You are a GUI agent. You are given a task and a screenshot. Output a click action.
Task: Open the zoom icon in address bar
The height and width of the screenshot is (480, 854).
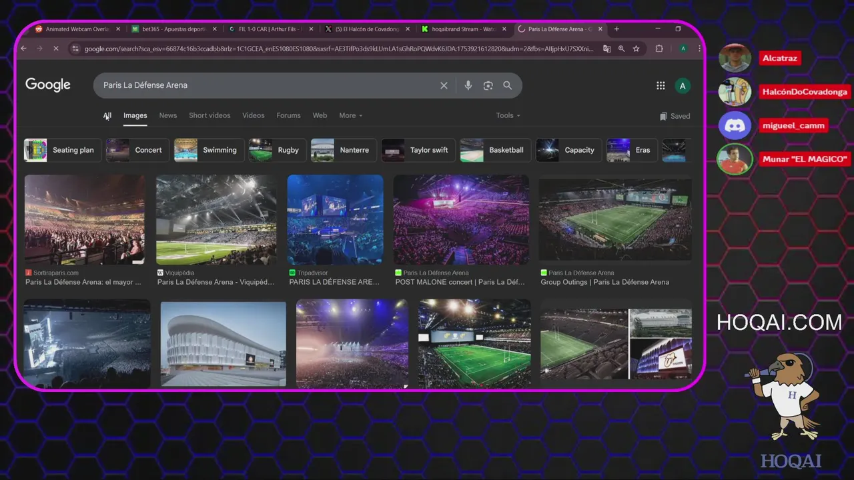point(621,49)
